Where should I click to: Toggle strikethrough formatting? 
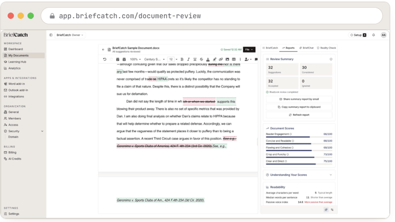[201, 59]
